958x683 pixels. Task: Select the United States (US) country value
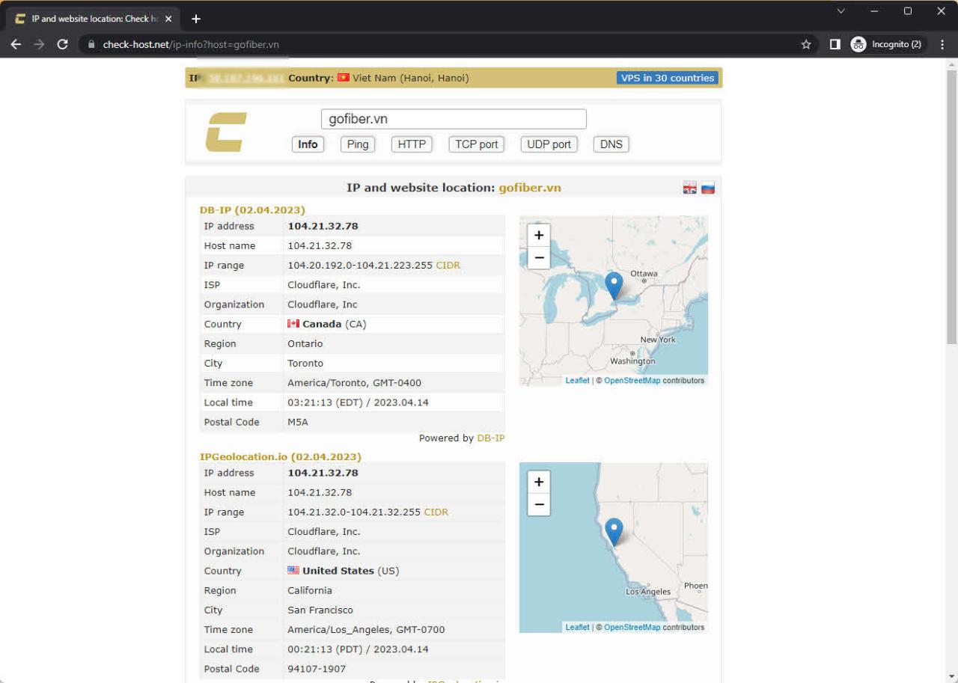344,571
